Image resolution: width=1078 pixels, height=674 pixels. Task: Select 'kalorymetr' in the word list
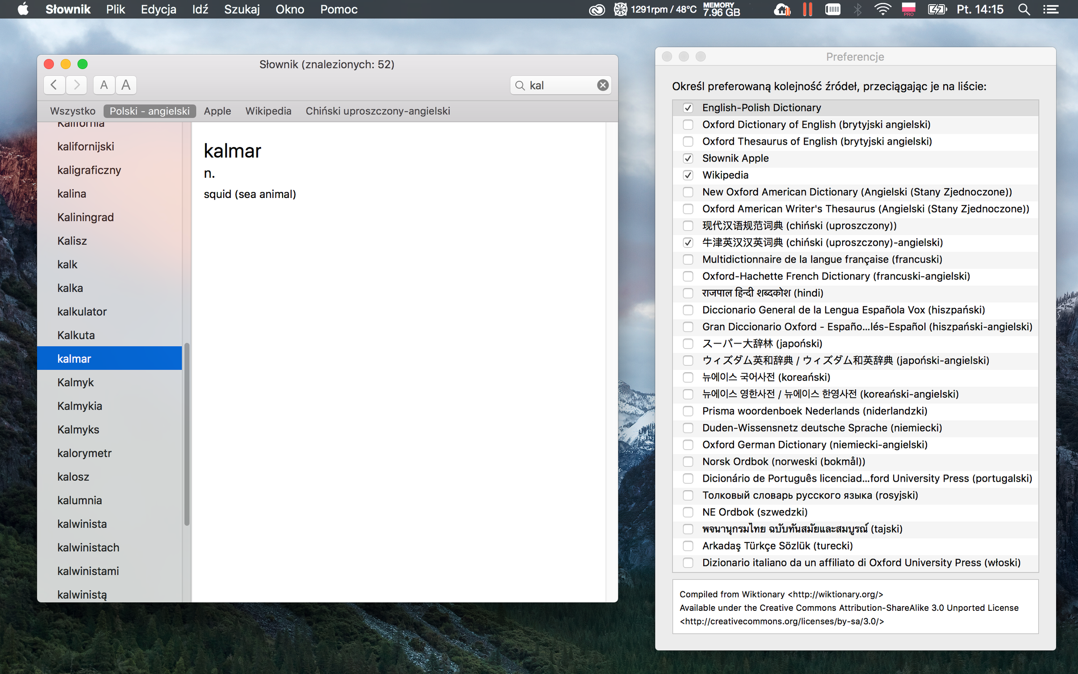coord(109,453)
